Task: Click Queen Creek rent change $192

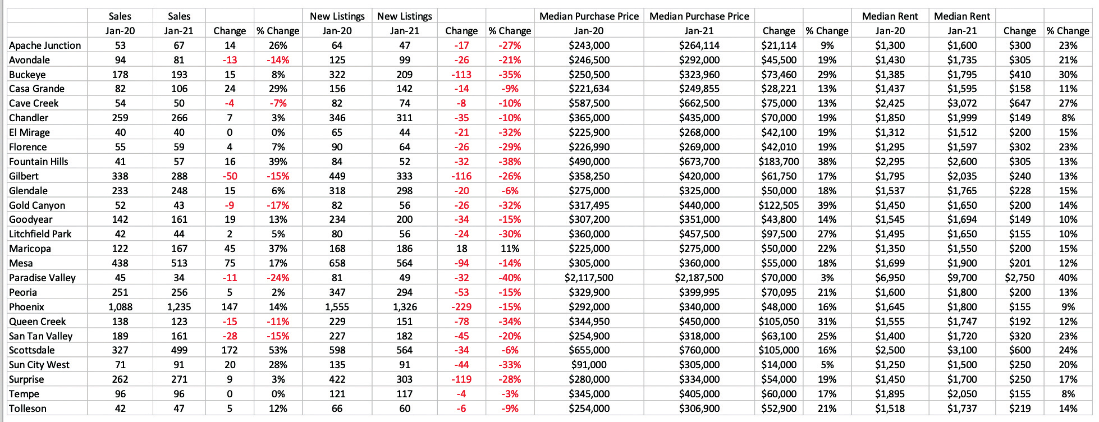Action: tap(1019, 322)
